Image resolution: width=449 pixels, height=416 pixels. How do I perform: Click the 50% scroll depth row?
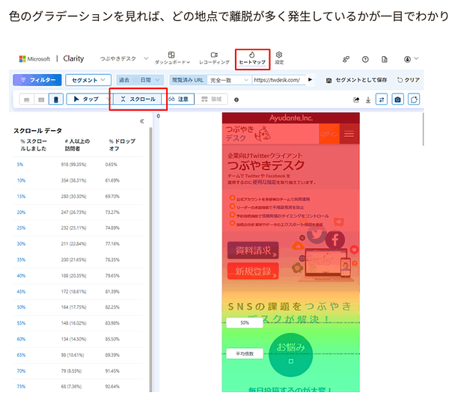tap(78, 308)
